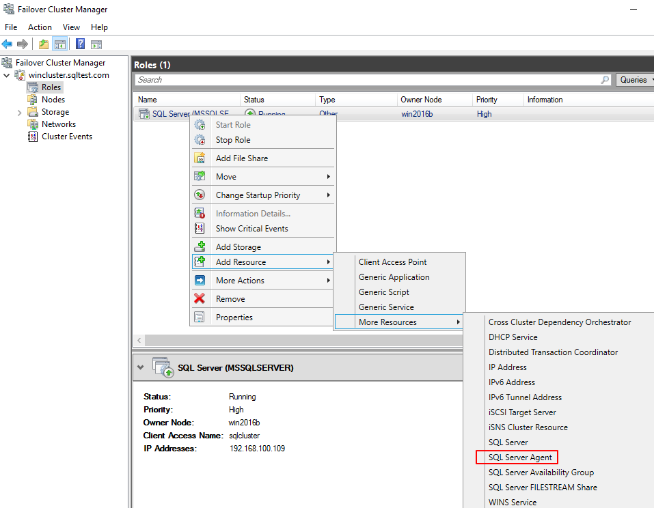Sort by the Owner Node column header
Viewport: 654px width, 508px height.
coord(435,100)
